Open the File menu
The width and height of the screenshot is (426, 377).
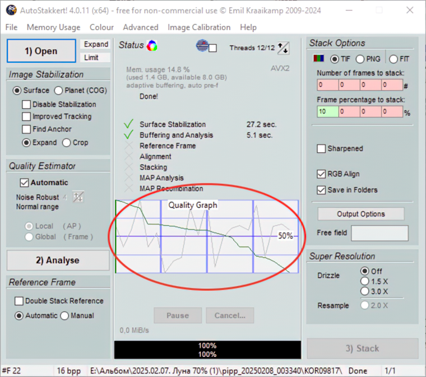pyautogui.click(x=11, y=27)
